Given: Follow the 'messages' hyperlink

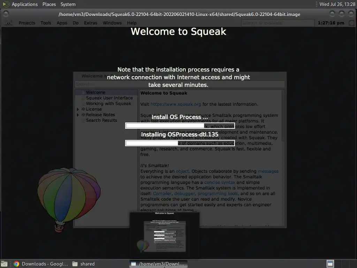Looking at the screenshot, I should tap(268, 171).
